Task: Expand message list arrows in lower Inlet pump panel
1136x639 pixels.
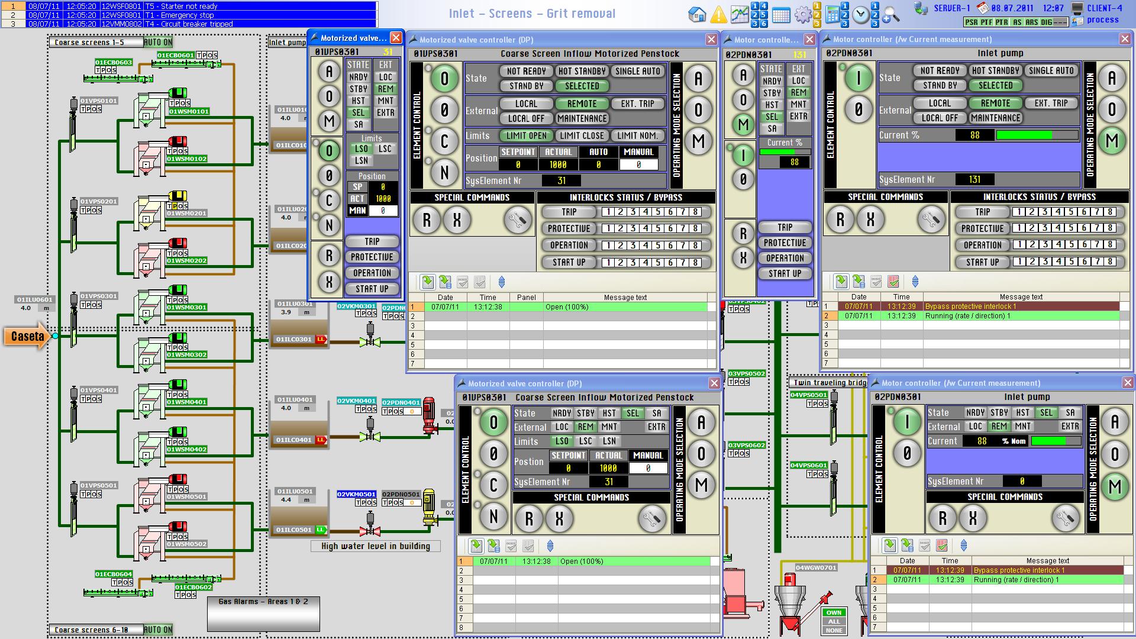Action: [963, 546]
